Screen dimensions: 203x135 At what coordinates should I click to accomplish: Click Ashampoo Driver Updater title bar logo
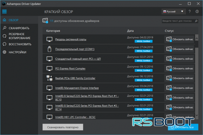point(4,4)
